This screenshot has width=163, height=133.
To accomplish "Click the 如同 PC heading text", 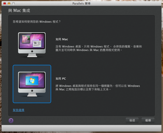I will 61,79.
